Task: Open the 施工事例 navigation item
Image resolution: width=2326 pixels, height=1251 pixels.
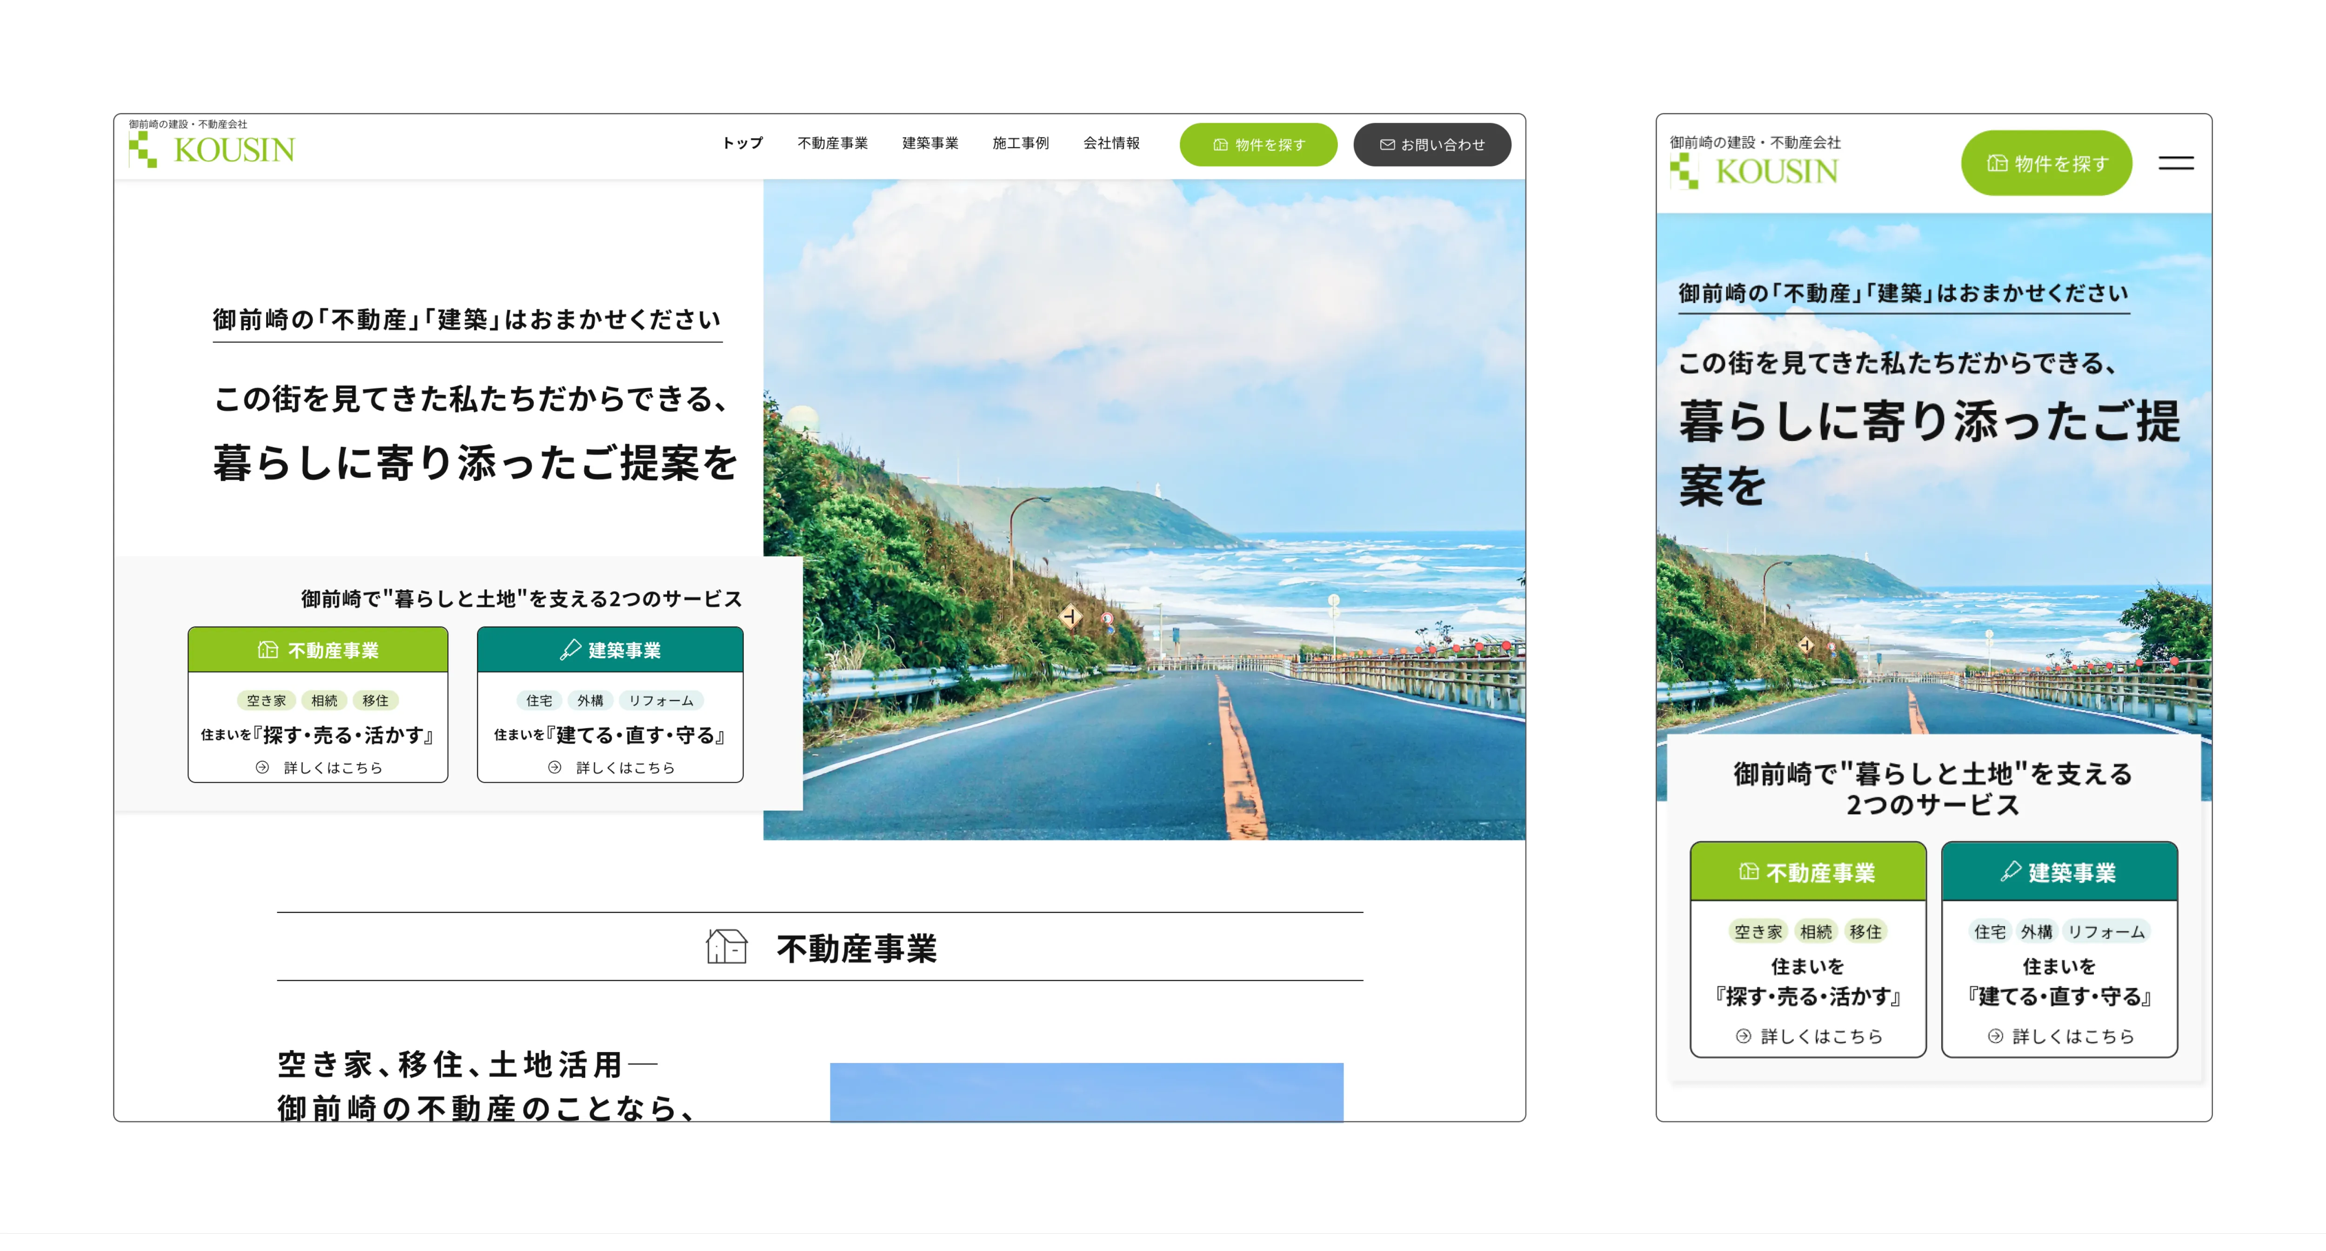Action: (x=1021, y=143)
